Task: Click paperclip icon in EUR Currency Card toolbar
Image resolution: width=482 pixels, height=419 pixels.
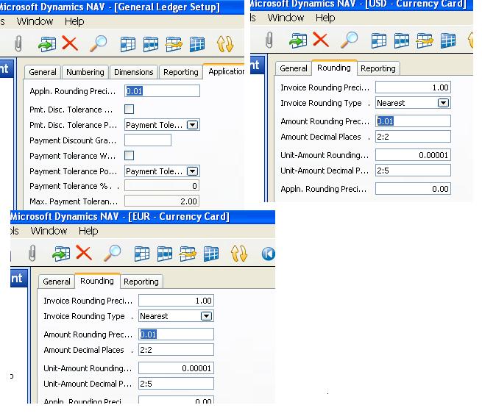Action: (32, 254)
